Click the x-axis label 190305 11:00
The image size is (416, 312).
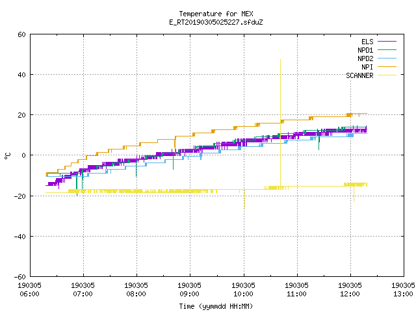296,290
